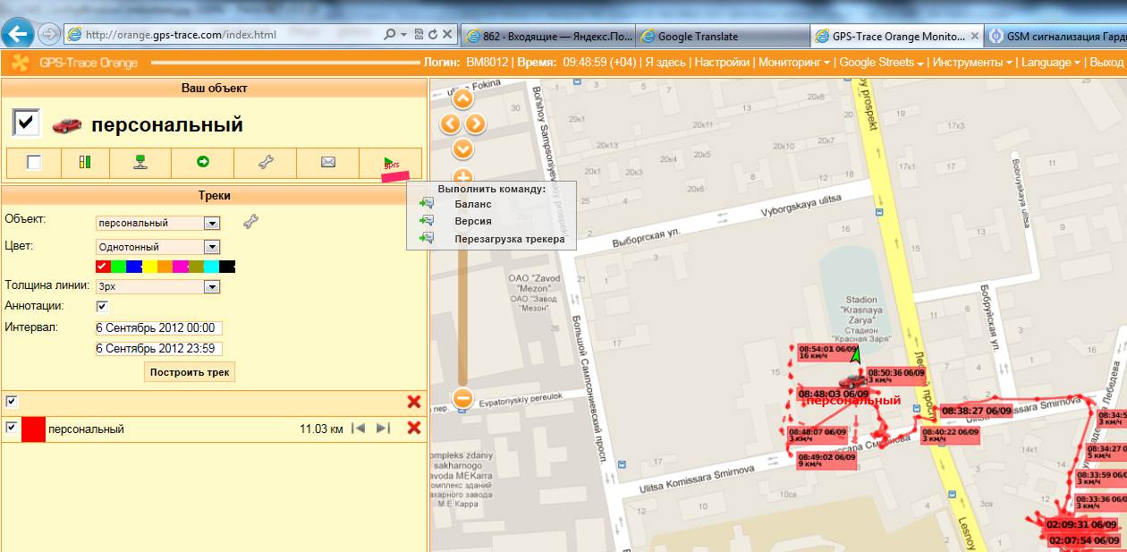
Task: Select the magenta color swatch
Action: click(x=180, y=267)
